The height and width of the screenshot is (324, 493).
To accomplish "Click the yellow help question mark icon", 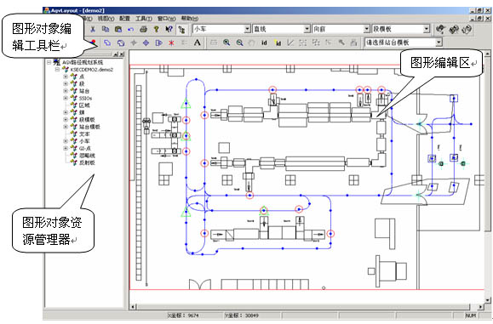I will coord(157,29).
